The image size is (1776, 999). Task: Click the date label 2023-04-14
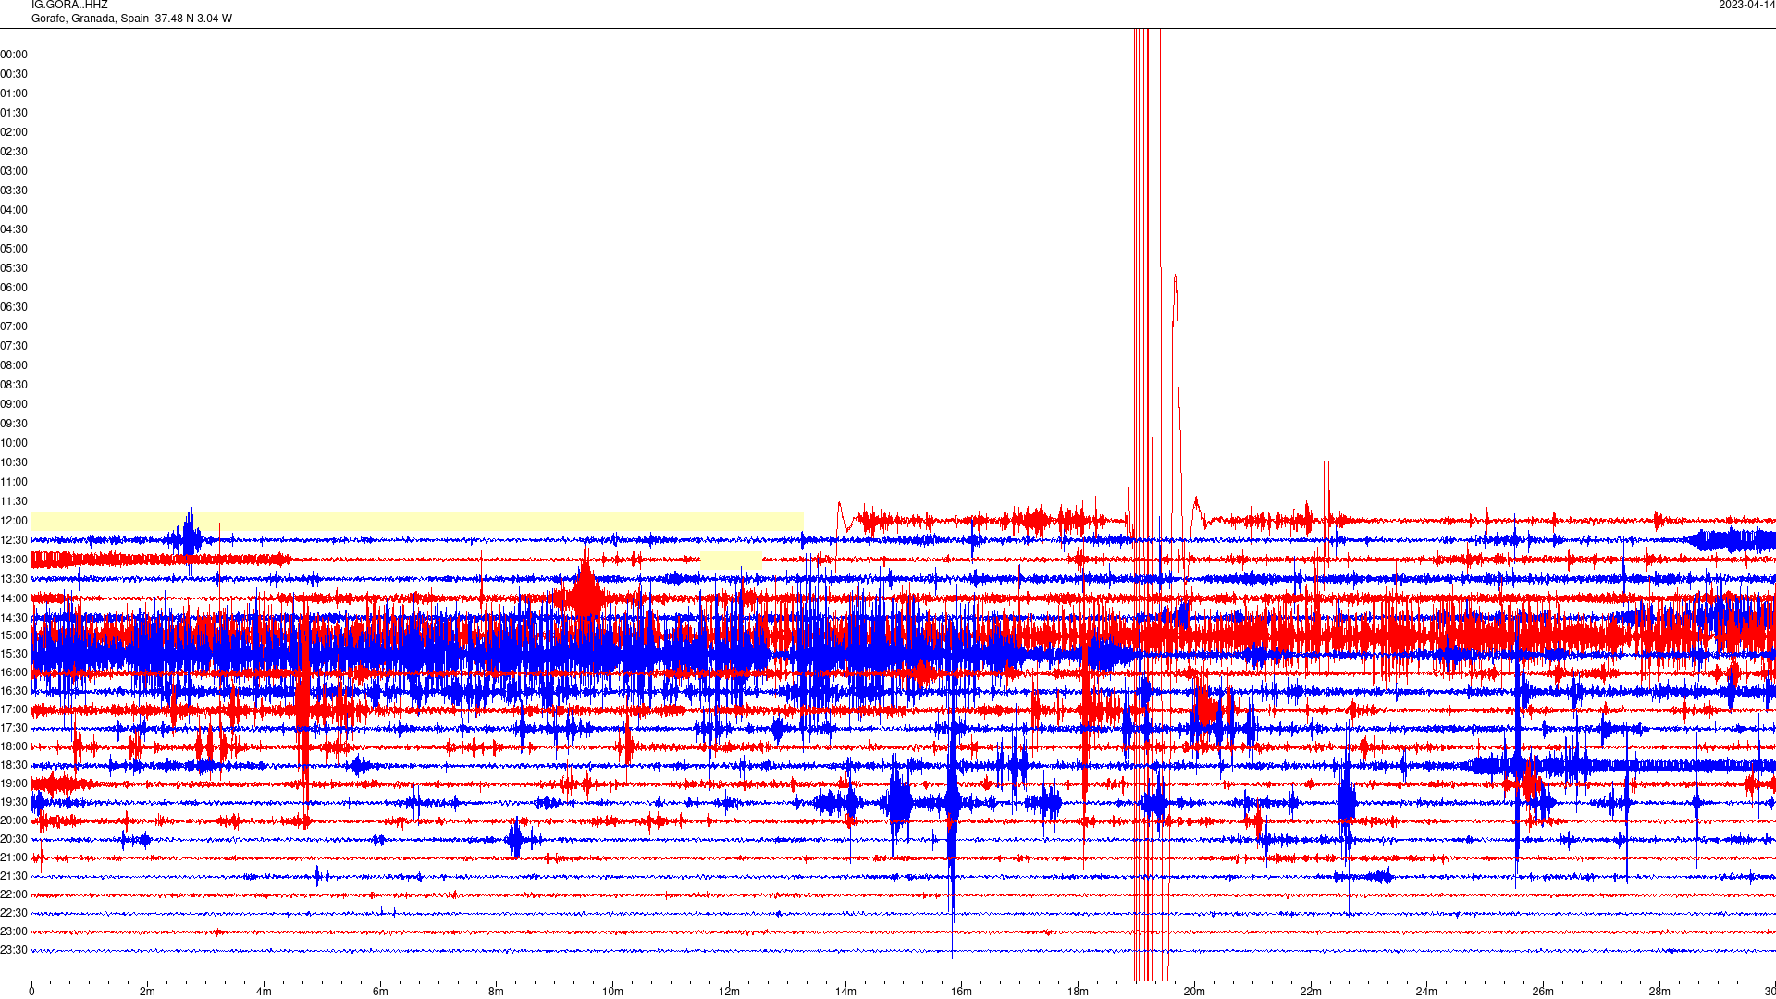pos(1746,6)
